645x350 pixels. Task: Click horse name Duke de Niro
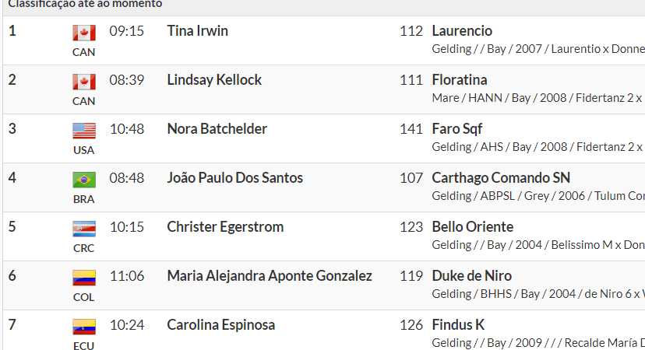pos(472,276)
